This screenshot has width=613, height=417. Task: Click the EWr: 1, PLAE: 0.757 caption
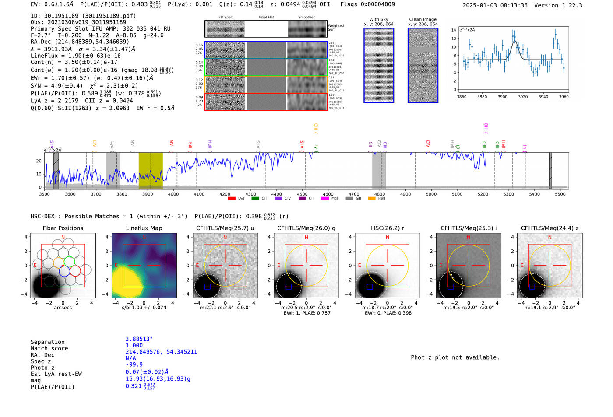pos(307,313)
